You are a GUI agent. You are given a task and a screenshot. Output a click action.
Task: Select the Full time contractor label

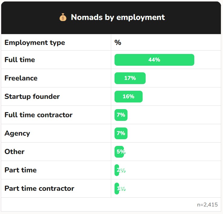pyautogui.click(x=38, y=115)
